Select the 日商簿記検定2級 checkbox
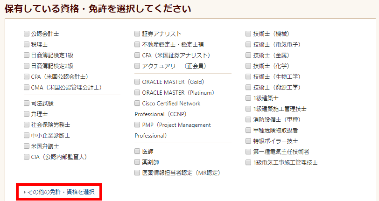The height and width of the screenshot is (201, 379). coord(27,66)
